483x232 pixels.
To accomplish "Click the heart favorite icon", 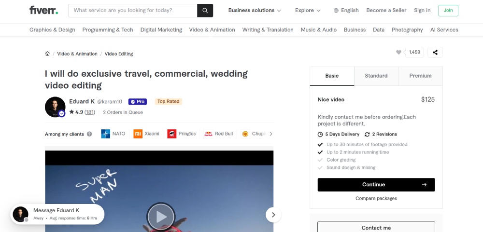I will [398, 52].
